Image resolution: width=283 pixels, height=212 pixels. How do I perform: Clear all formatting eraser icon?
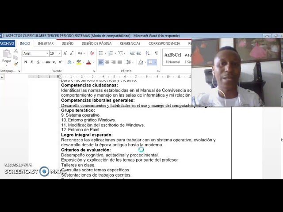point(92,53)
